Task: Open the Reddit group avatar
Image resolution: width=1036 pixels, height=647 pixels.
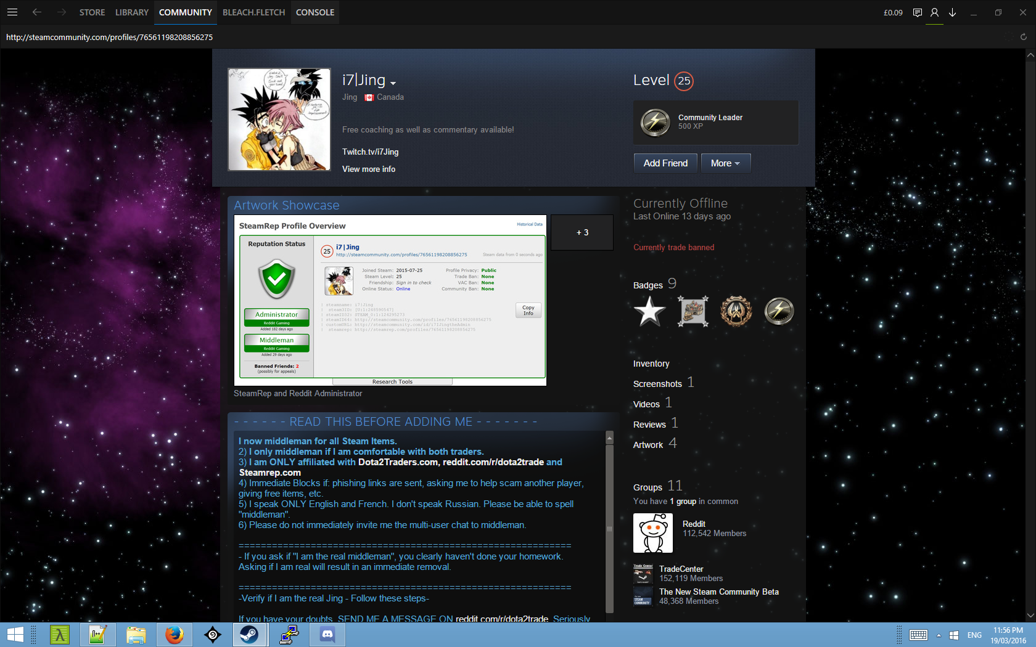Action: pos(652,533)
